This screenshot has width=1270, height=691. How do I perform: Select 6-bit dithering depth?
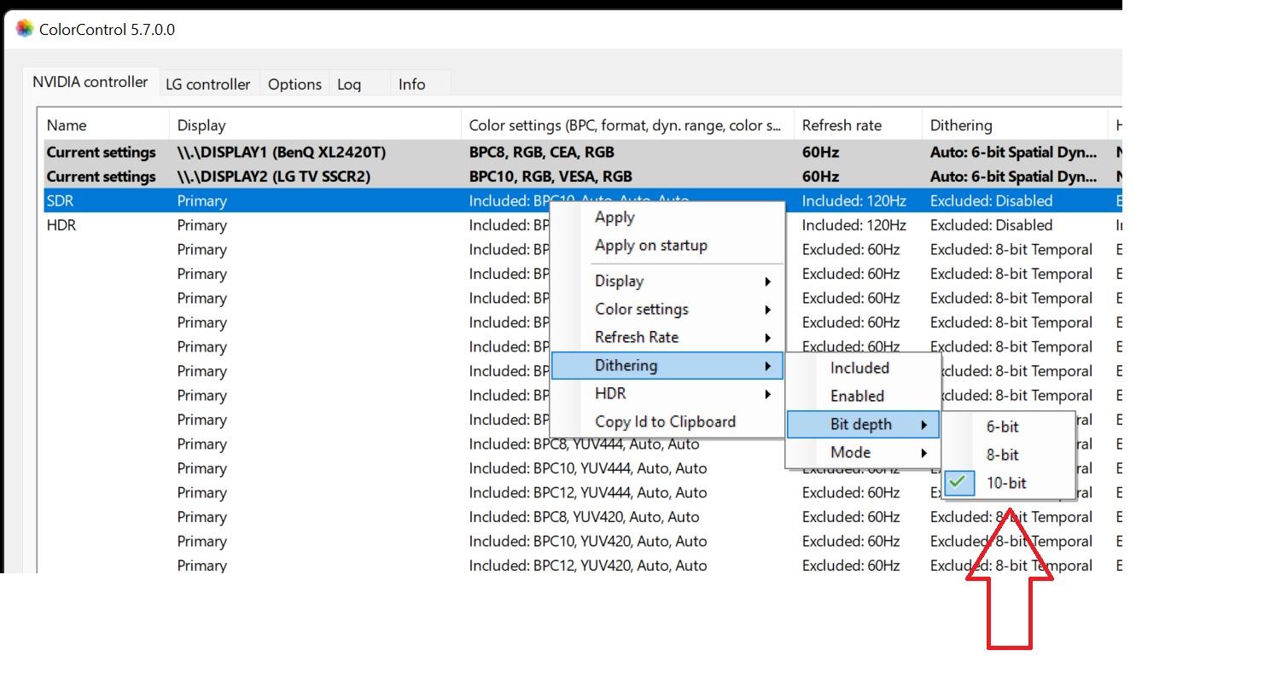click(1010, 427)
